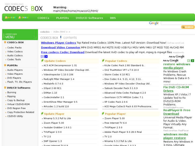Viewport: 195px width, 146px height.
Task: Open On2 TrueMotion VP7 entry
Action: pos(122,70)
